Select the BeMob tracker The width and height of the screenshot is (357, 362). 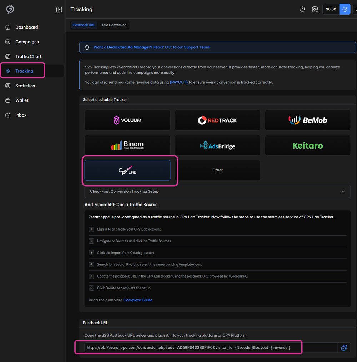[x=308, y=120]
